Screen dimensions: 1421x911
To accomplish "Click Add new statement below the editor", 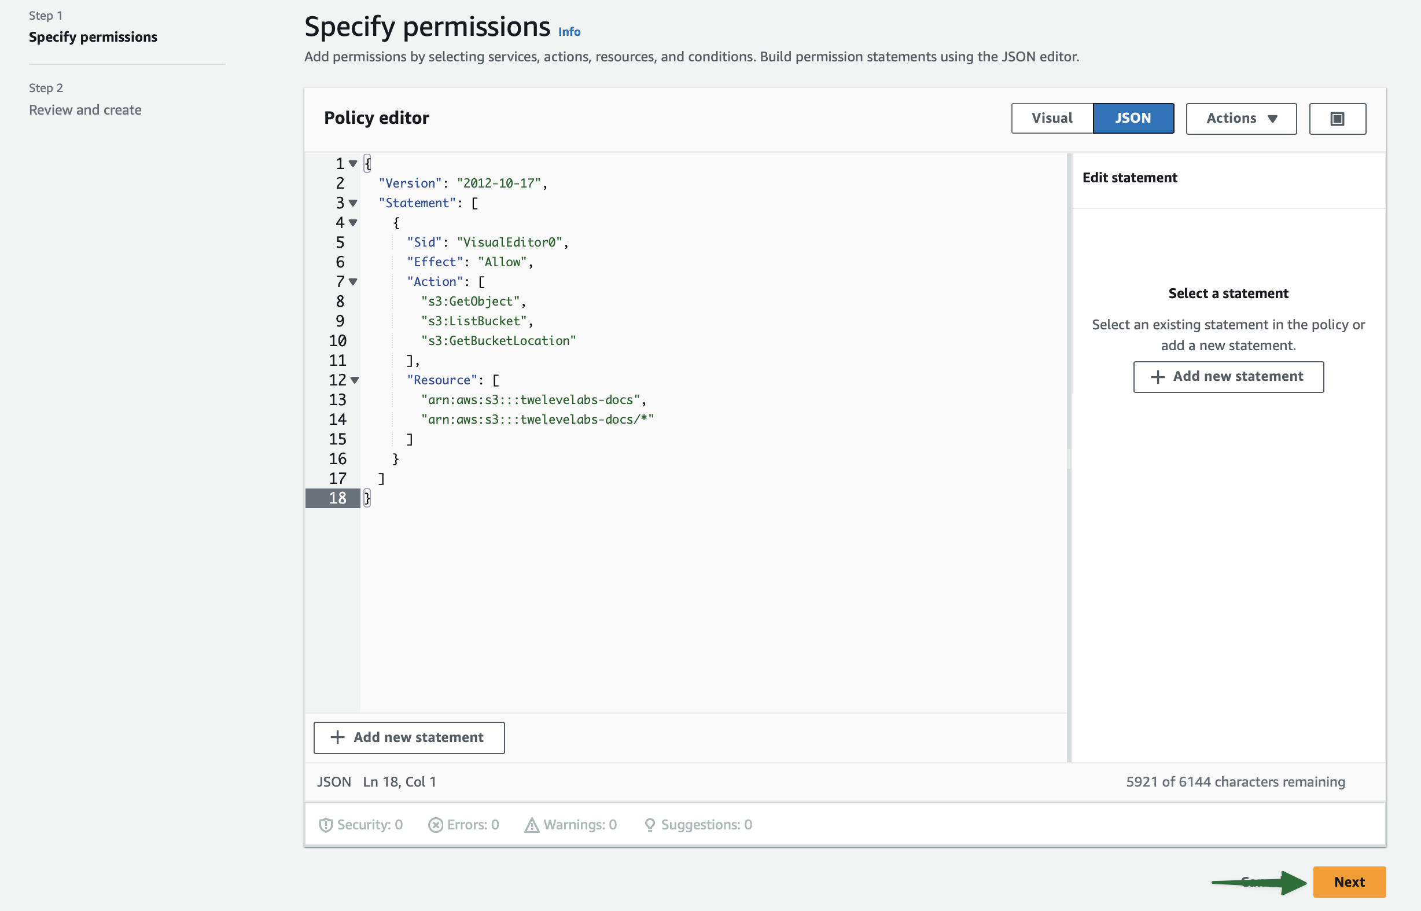I will [408, 737].
